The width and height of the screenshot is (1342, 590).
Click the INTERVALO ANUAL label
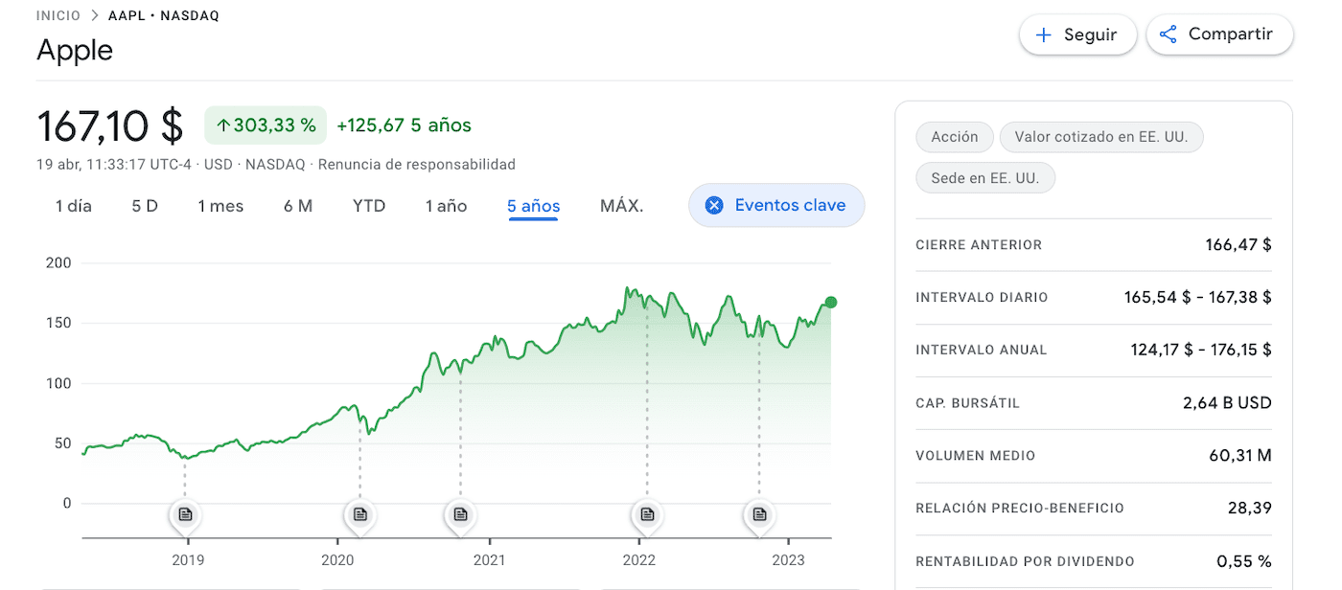tap(982, 351)
